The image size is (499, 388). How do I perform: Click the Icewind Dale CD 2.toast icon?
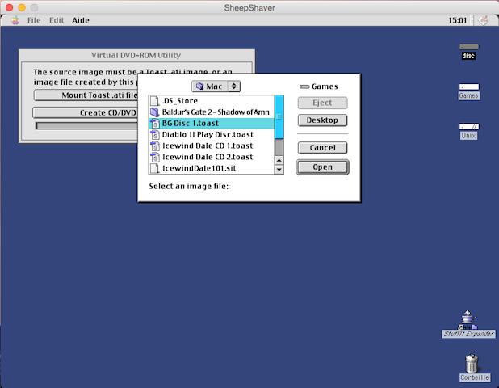pos(155,157)
